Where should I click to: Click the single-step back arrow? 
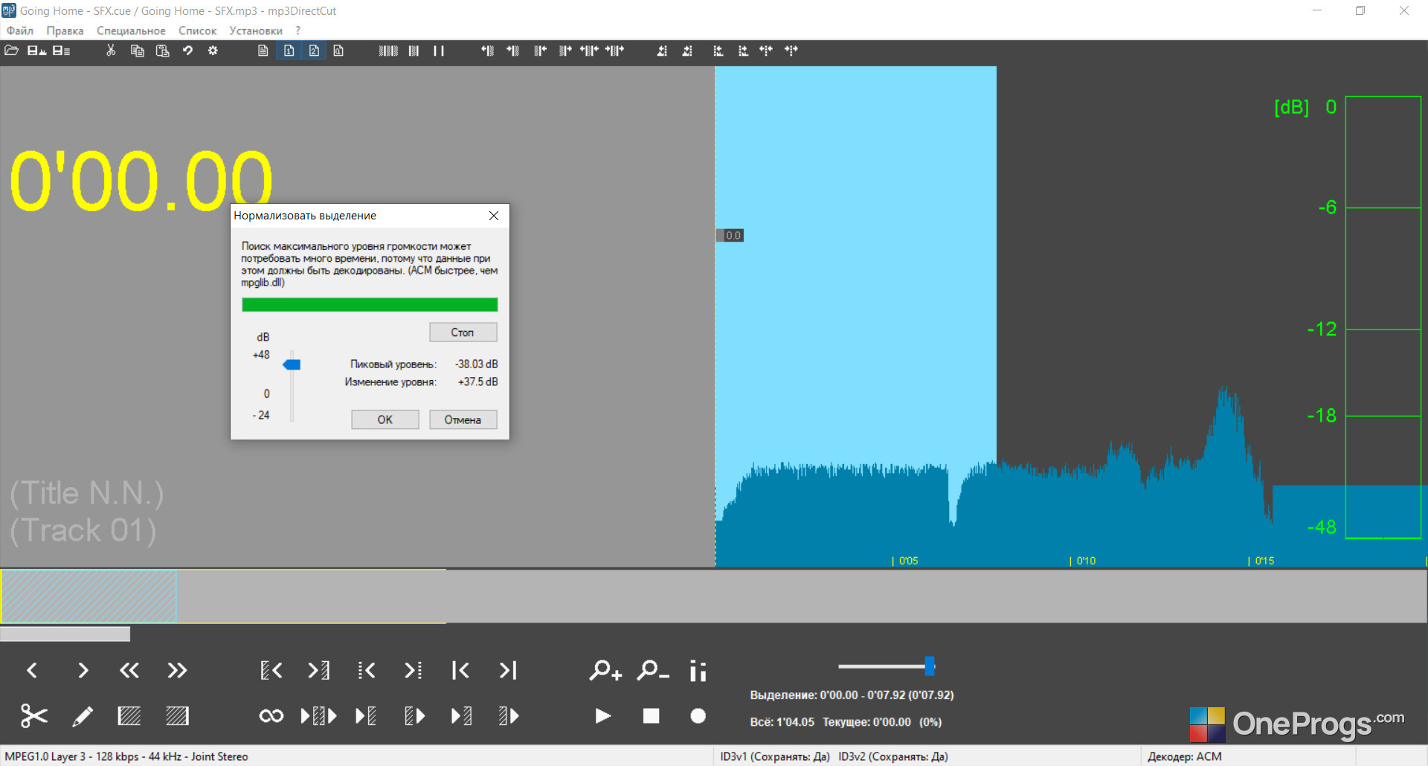coord(32,670)
